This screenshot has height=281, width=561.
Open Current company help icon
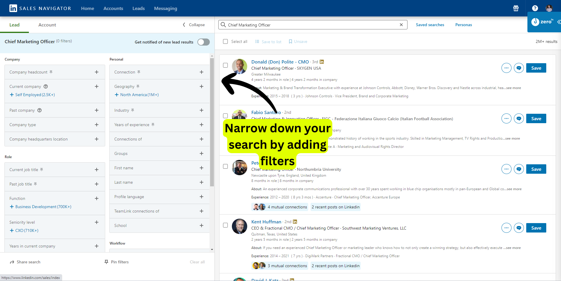tap(46, 86)
